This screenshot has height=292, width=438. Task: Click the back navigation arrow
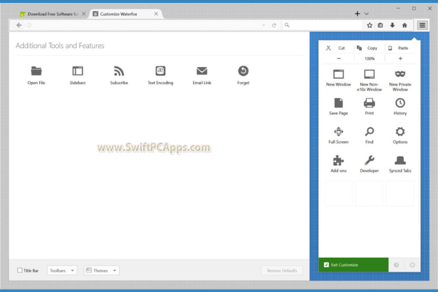19,25
